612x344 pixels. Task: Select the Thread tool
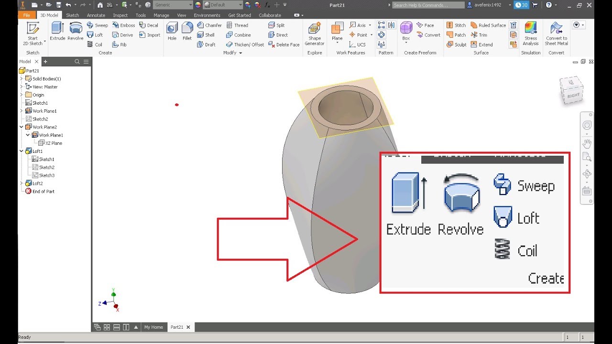(x=237, y=25)
